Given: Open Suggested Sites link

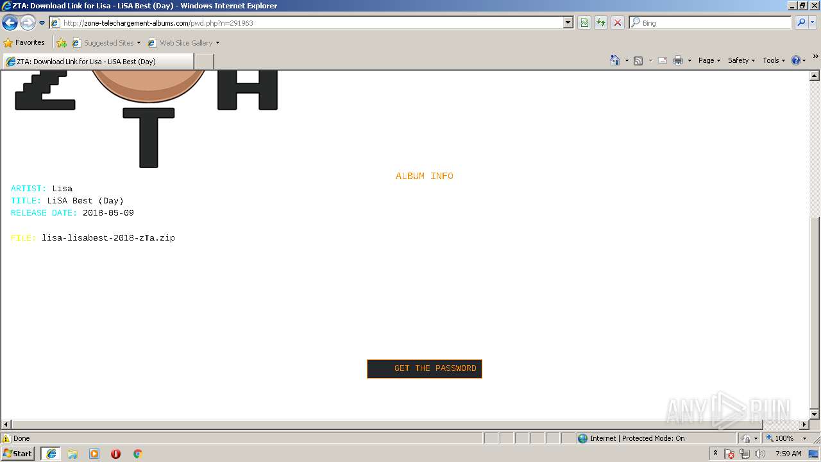Looking at the screenshot, I should (103, 43).
